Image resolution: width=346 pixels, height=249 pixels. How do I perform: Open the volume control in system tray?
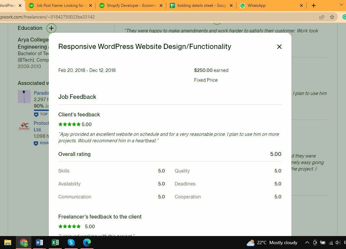tap(338, 243)
